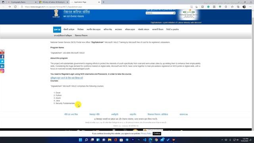The width and height of the screenshot is (254, 143).
Task: Click the browser forward arrow
Action: (10, 7)
